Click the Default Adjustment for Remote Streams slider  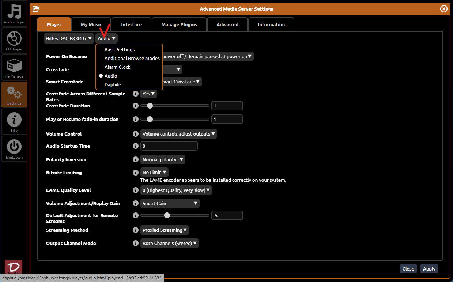[x=175, y=215]
